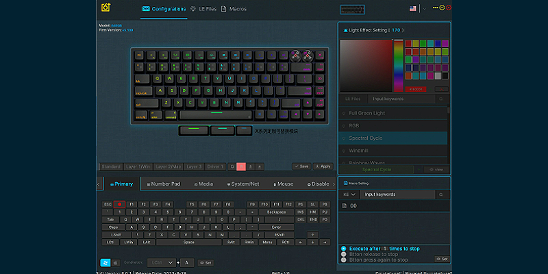Open the 00 macro file entry

(x=353, y=206)
